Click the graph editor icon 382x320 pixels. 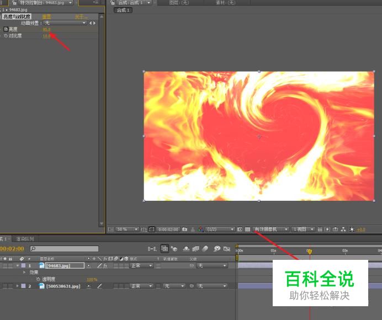[x=227, y=249]
